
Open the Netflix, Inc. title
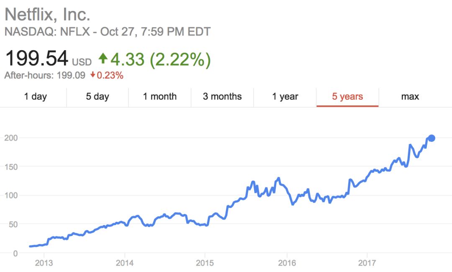pyautogui.click(x=47, y=15)
